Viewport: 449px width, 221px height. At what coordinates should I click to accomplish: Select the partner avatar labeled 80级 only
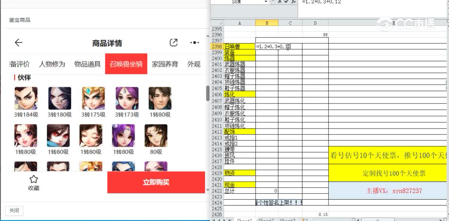[x=156, y=136]
